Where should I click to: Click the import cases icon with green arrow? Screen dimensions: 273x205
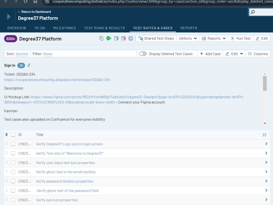click(117, 38)
